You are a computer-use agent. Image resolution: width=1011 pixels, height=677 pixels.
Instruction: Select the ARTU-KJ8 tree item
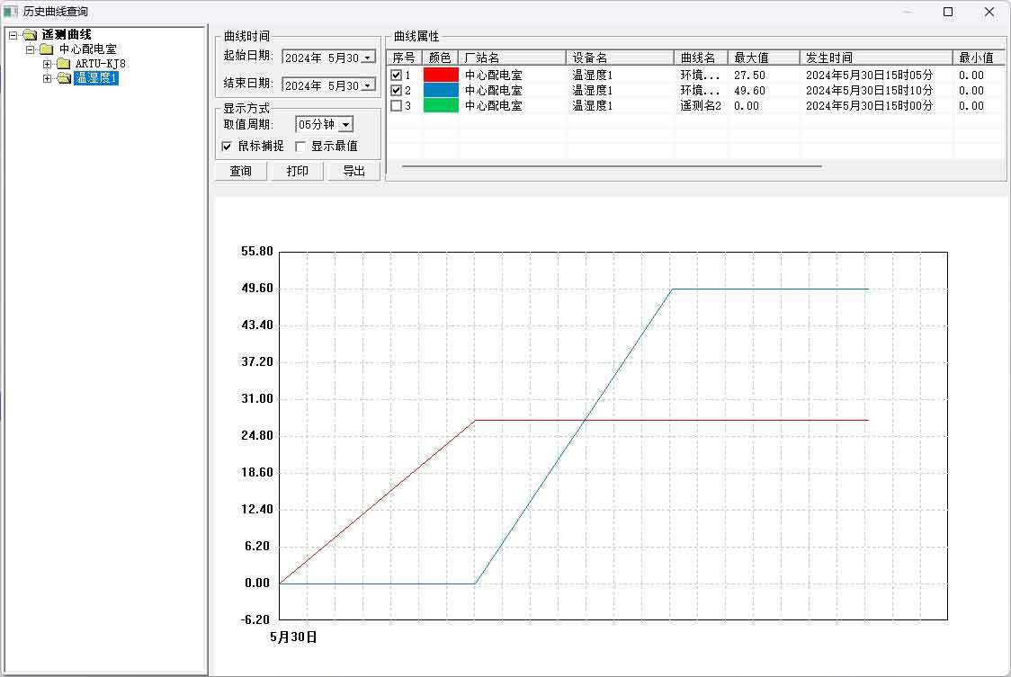point(100,63)
